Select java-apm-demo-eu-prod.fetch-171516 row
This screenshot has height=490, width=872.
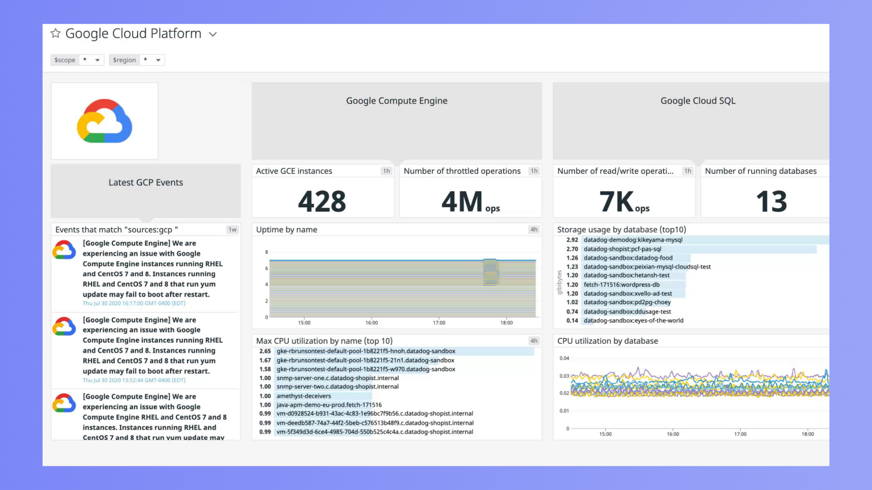[x=396, y=405]
